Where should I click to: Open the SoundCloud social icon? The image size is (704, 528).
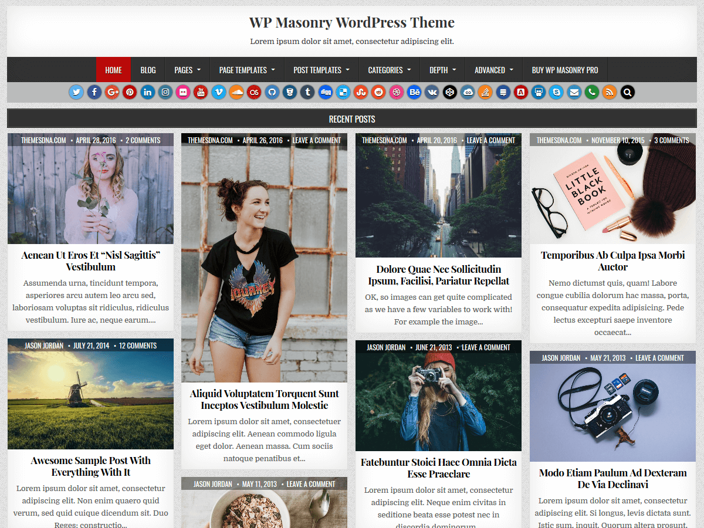(236, 92)
